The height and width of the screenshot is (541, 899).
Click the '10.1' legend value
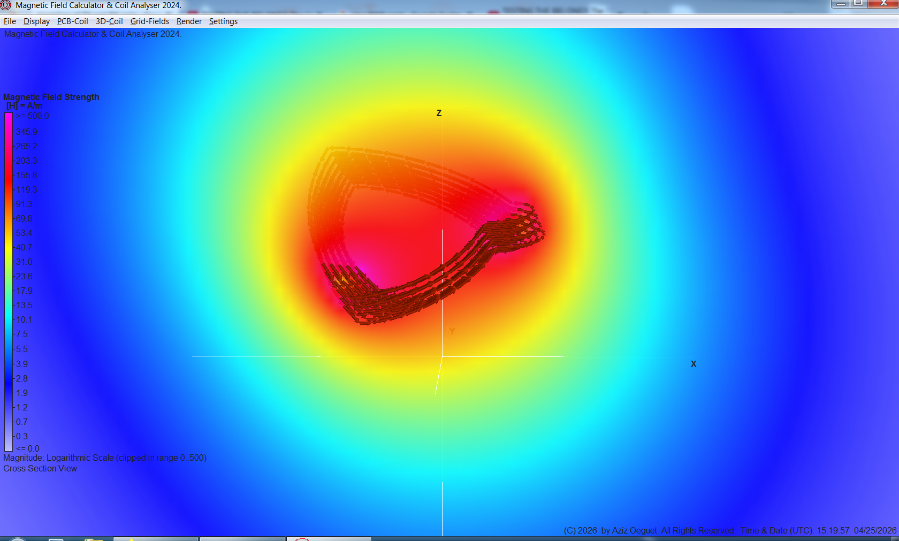(24, 319)
